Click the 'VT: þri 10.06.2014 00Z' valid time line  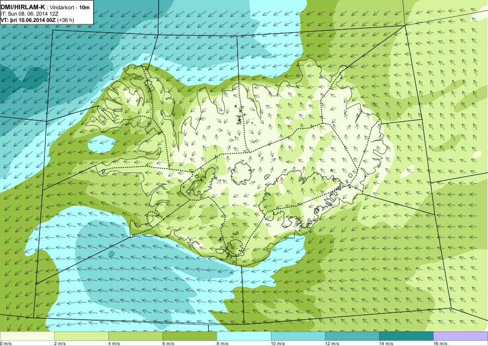(28, 20)
